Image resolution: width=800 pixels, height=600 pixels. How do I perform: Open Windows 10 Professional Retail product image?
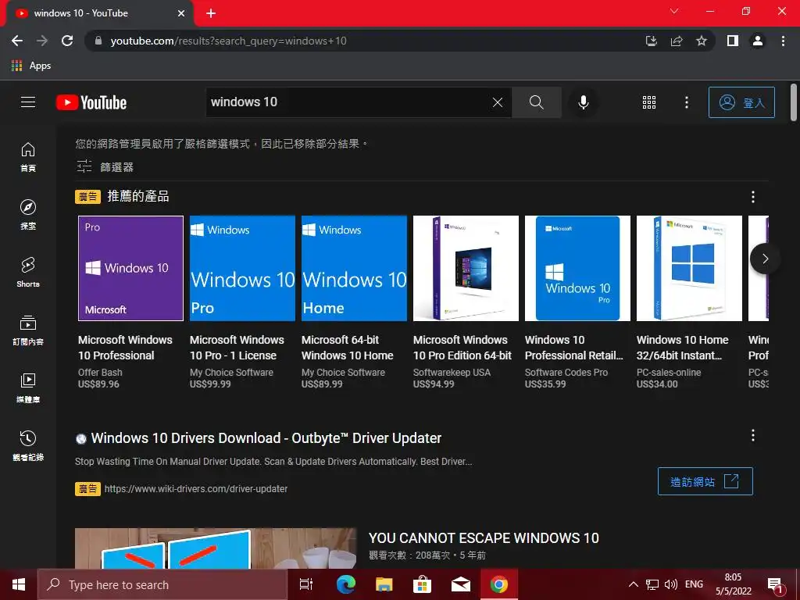(577, 269)
